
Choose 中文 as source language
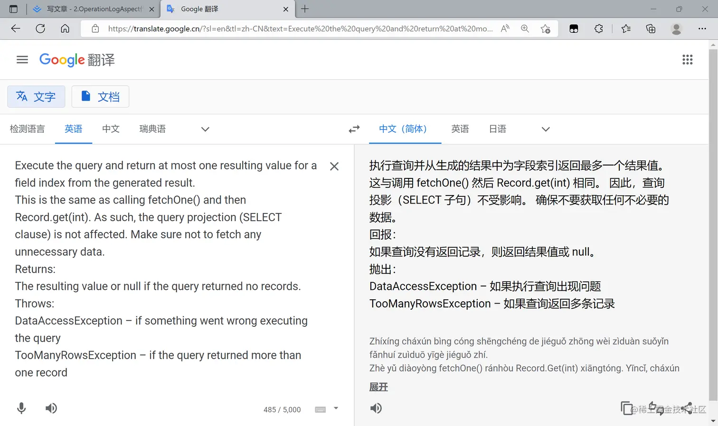click(x=111, y=129)
